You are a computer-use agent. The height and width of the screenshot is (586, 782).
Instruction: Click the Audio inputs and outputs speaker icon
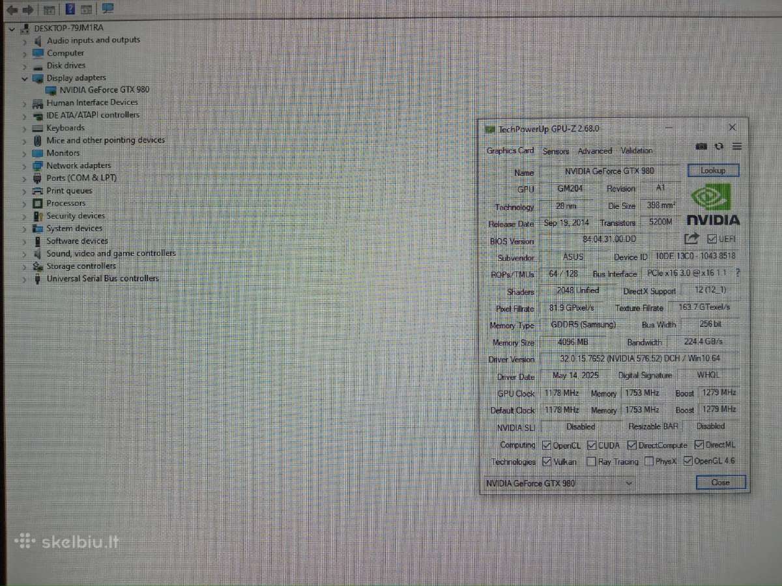pos(38,40)
